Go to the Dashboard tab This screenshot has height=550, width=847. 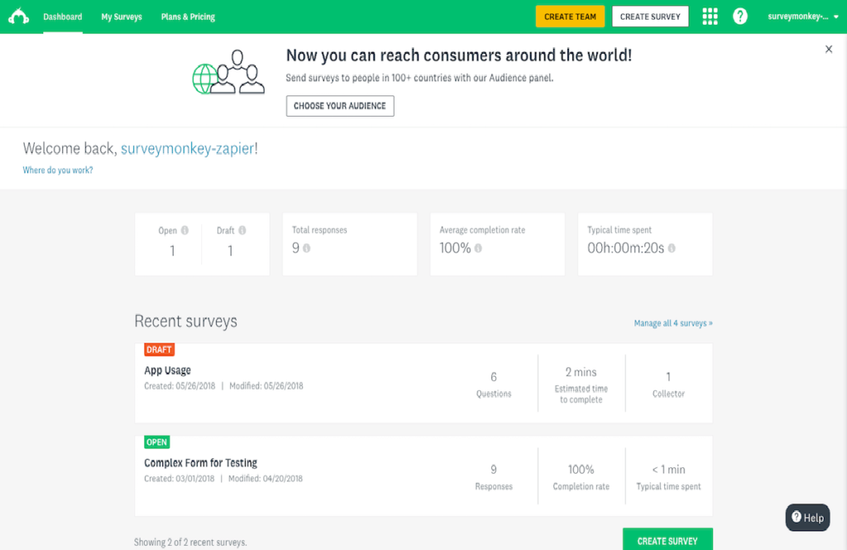point(63,17)
